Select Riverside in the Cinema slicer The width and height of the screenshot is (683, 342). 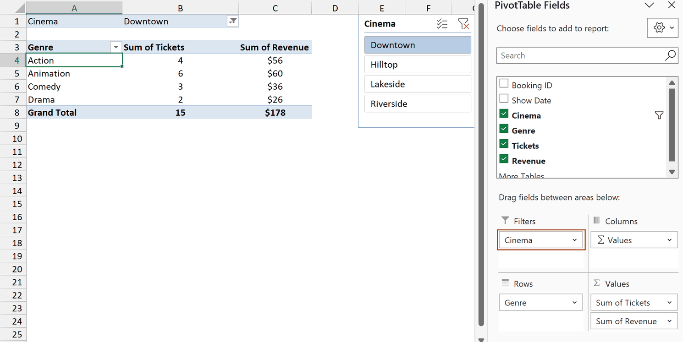pos(418,103)
